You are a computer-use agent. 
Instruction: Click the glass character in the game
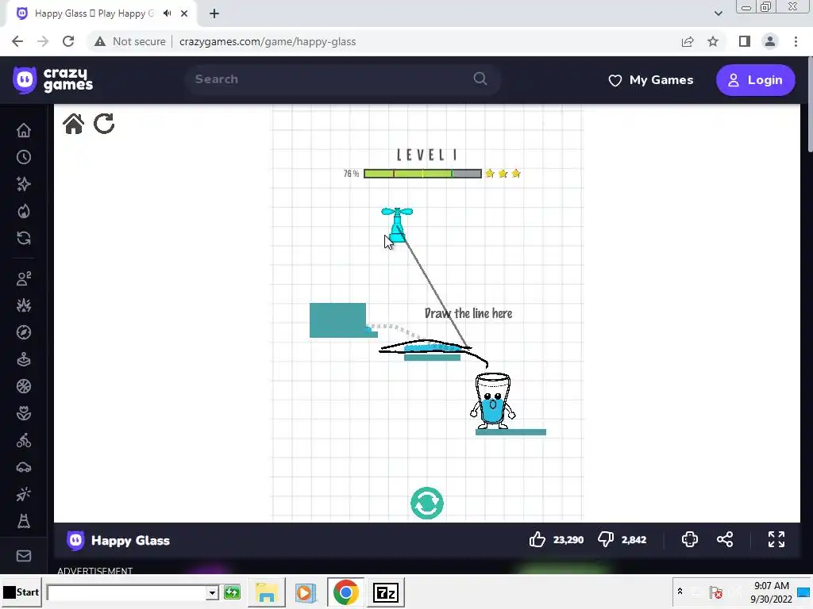point(492,400)
